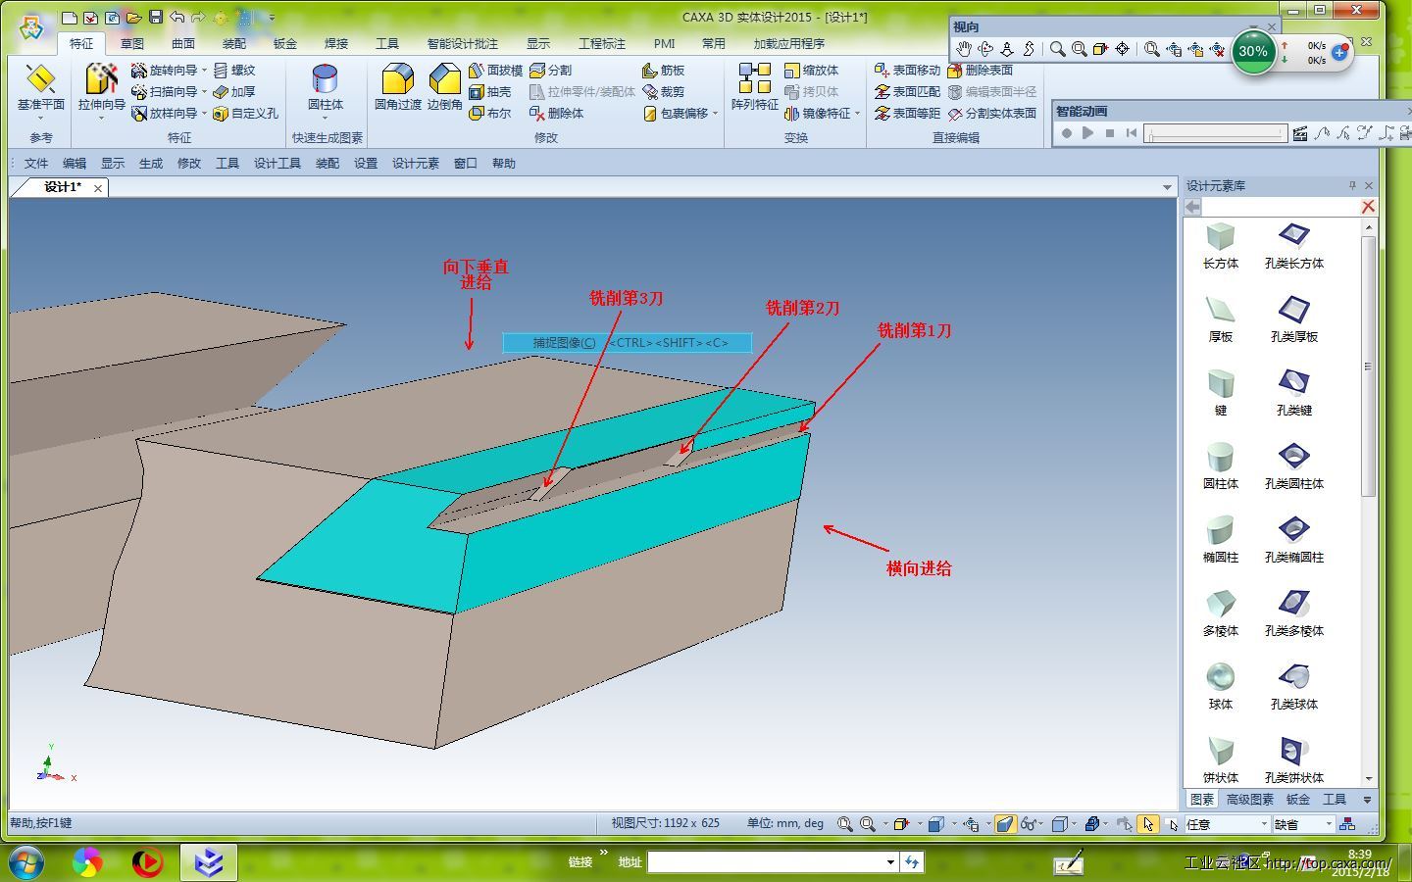Expand the 镜像特征 dropdown arrow
Screen dimensions: 1412x882
[857, 114]
